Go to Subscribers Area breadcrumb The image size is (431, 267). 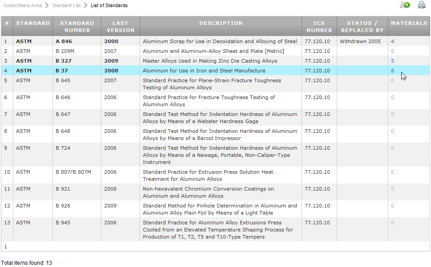tap(23, 5)
